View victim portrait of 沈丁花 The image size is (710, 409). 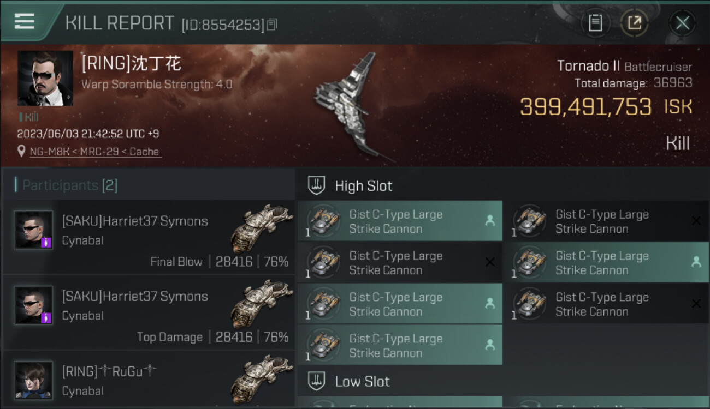pos(45,79)
